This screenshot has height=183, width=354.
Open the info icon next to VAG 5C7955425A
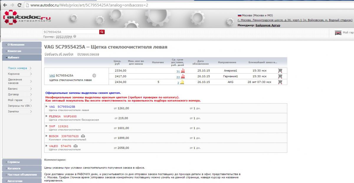94,76
